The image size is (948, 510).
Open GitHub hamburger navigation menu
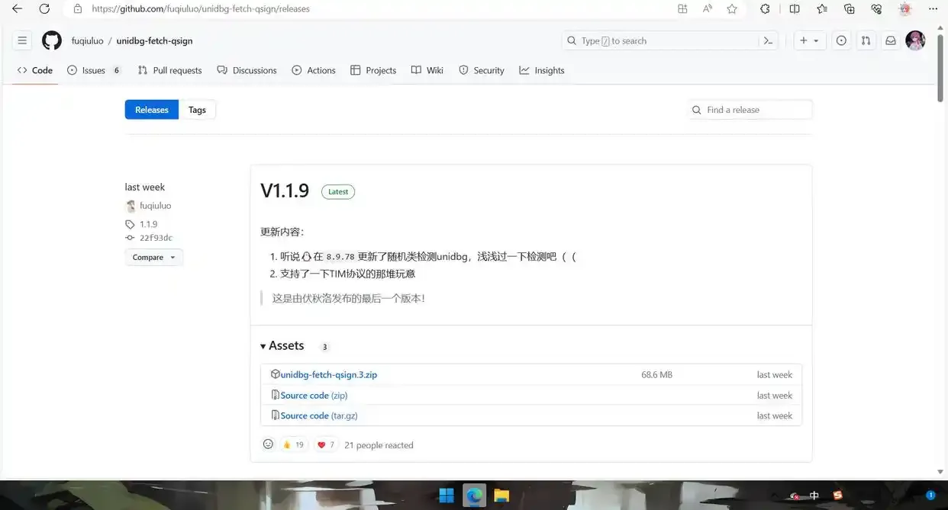[x=22, y=40]
